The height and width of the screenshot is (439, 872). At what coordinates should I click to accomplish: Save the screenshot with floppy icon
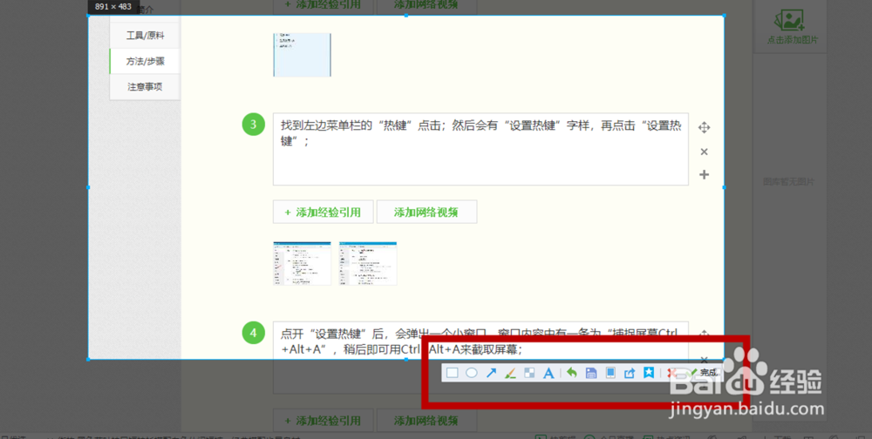coord(591,373)
